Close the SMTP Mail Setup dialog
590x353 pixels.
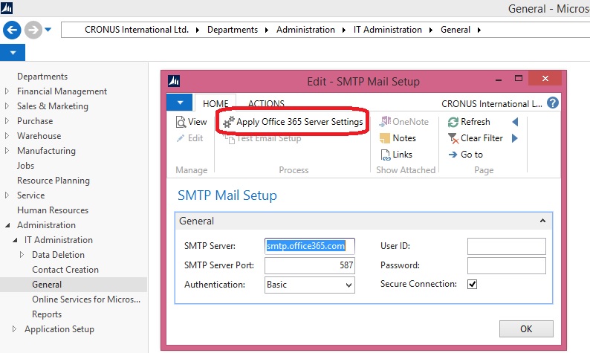pos(545,78)
